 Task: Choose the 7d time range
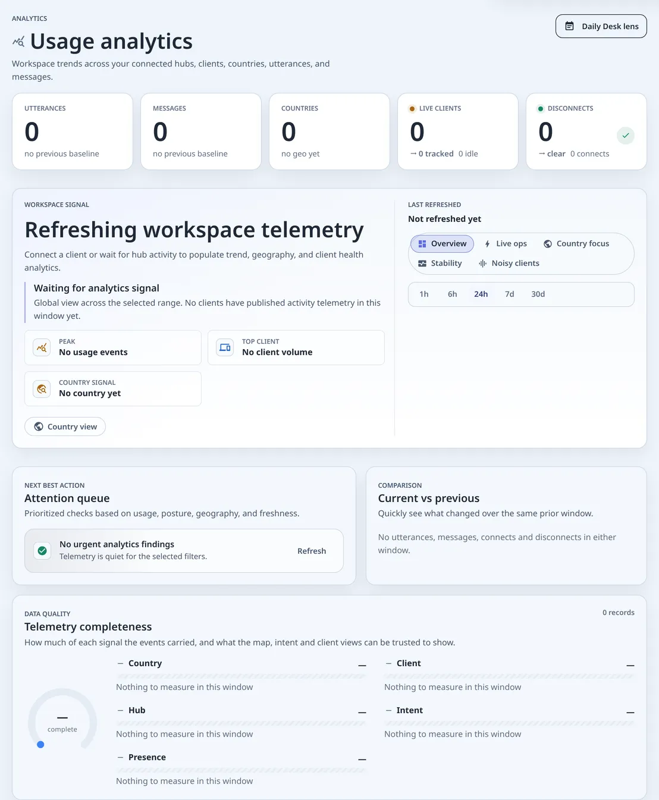pos(510,294)
